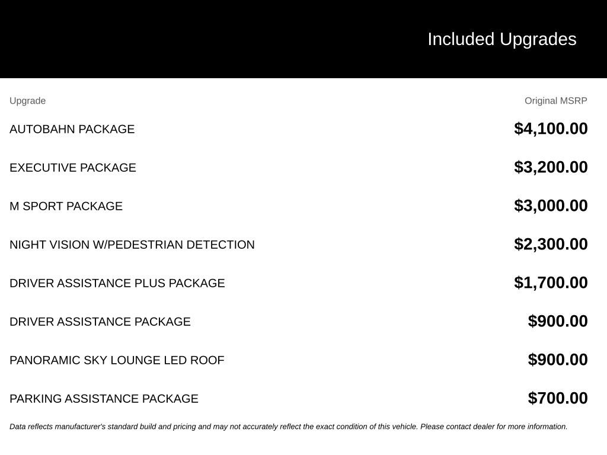The image size is (607, 455).
Task: Click the Panoramic Sky Lounge $900.00 price
Action: [557, 360]
